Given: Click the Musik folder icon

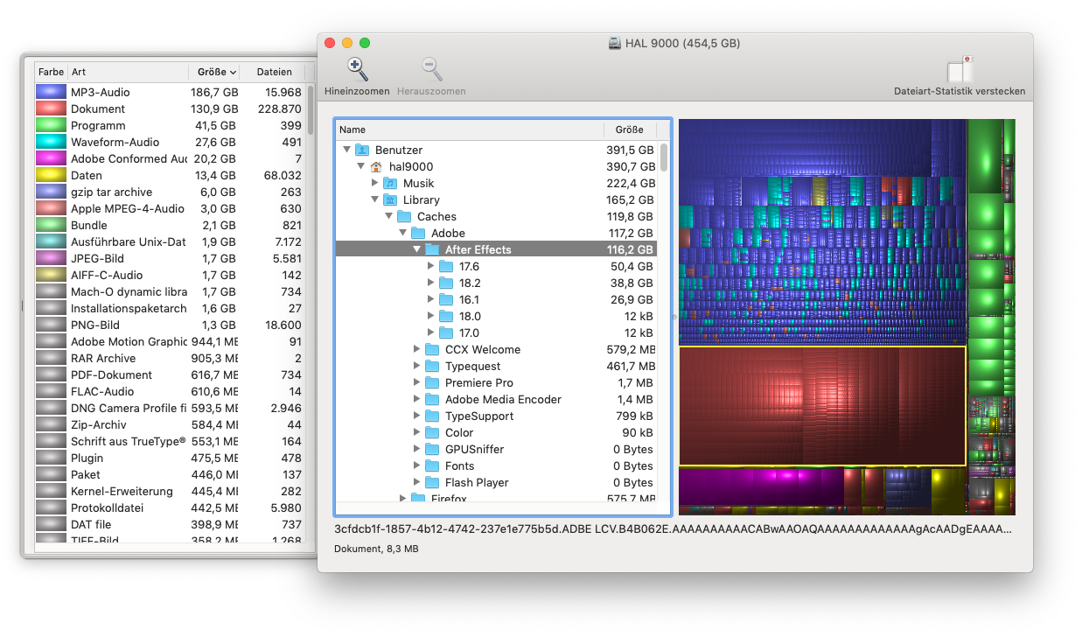Looking at the screenshot, I should tap(390, 184).
